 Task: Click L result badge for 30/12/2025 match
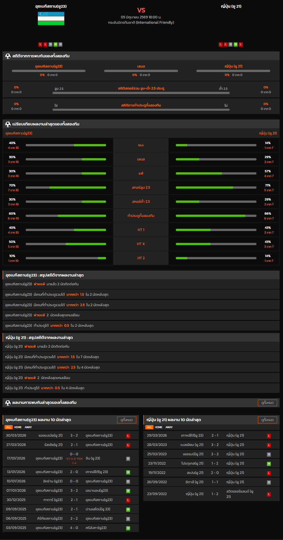128,500
